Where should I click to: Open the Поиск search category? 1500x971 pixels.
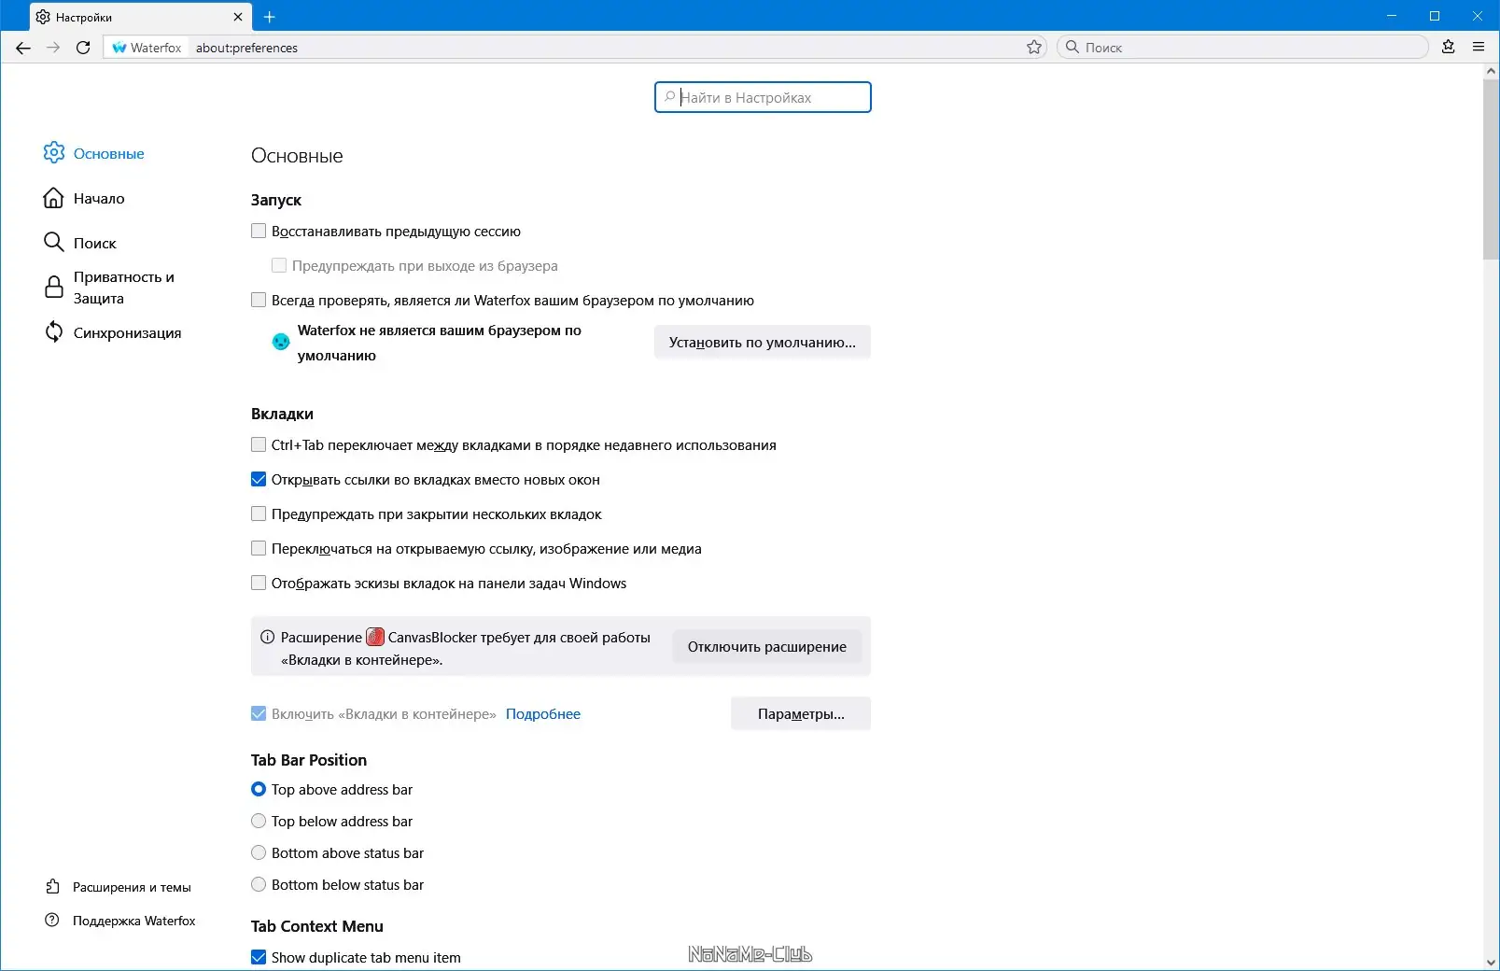[80, 243]
